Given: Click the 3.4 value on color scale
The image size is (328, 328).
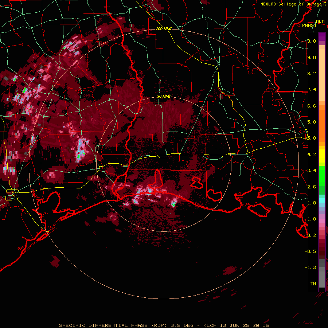Looking at the screenshot, I should tap(312, 171).
